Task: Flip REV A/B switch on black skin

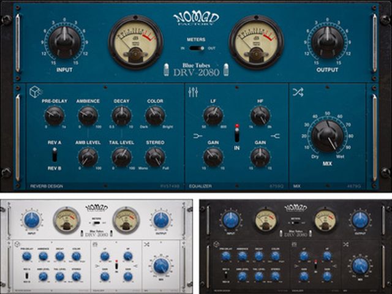Action: click(226, 276)
